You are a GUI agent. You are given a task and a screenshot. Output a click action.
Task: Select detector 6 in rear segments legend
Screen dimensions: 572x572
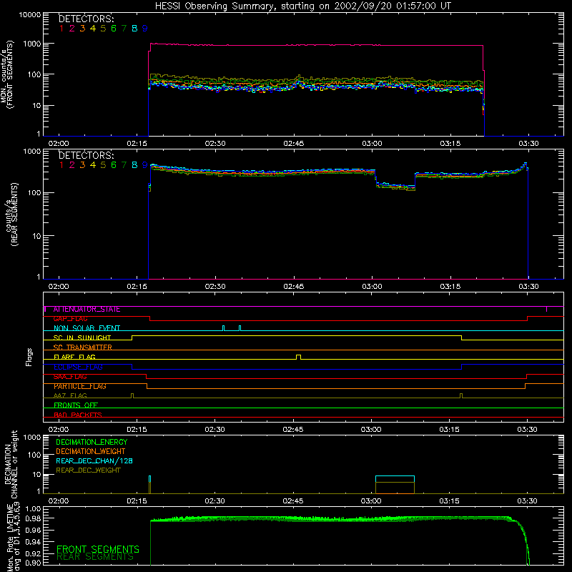point(114,165)
